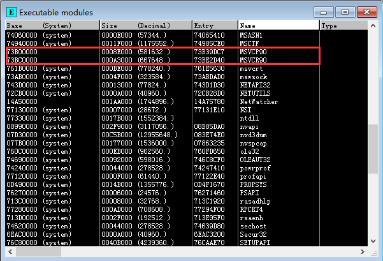Click entry address 74065410

[x=209, y=35]
